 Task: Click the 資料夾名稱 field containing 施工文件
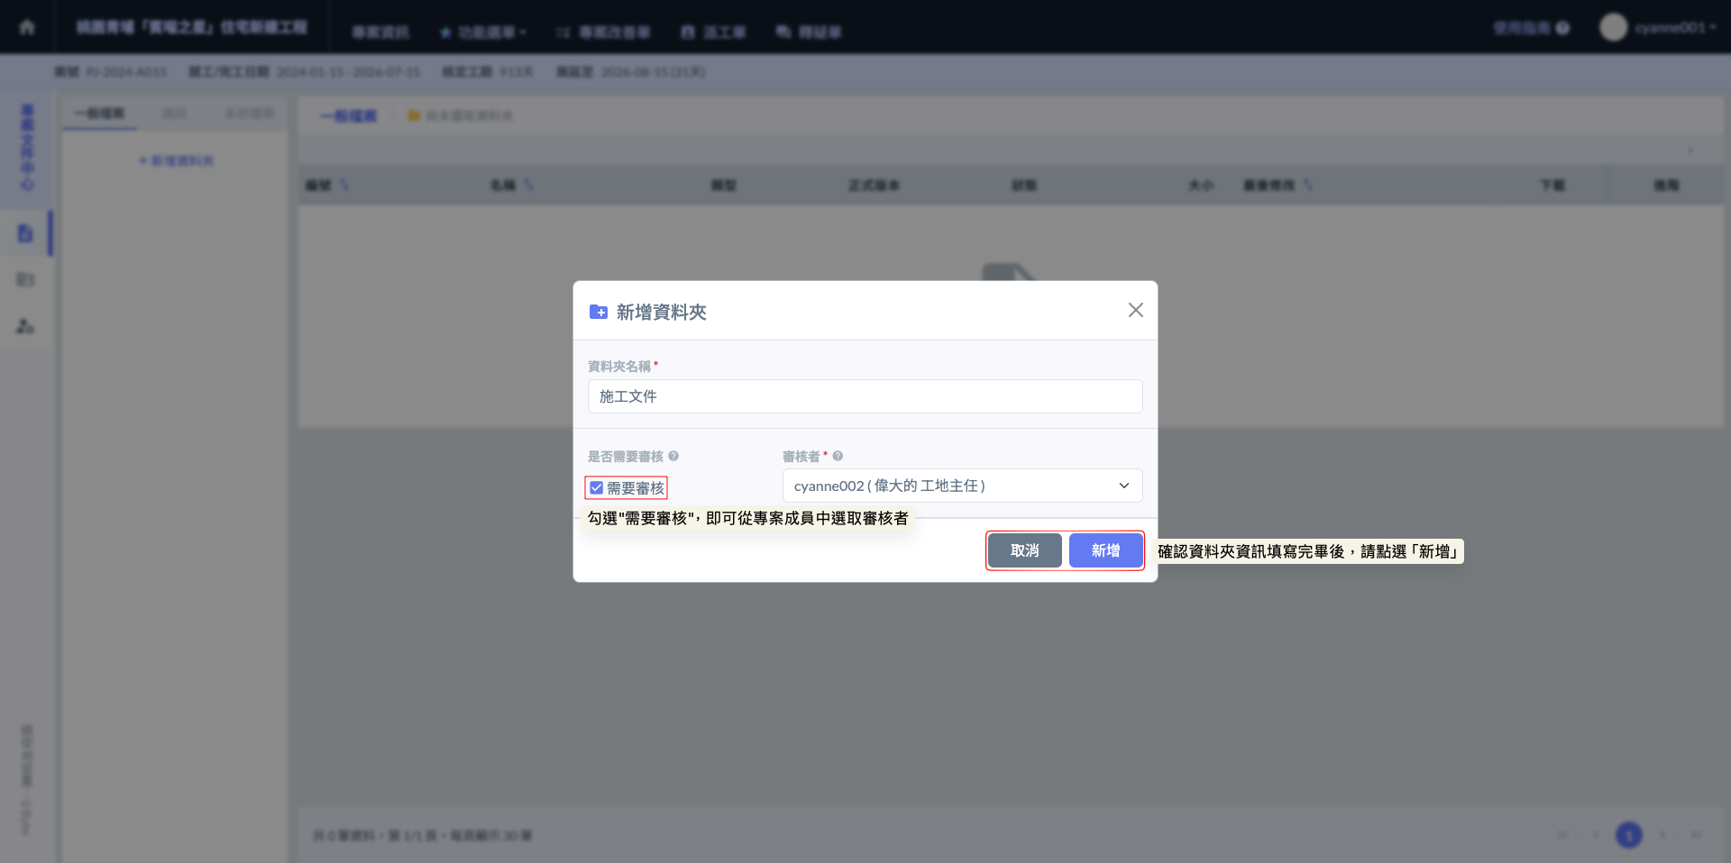[865, 396]
